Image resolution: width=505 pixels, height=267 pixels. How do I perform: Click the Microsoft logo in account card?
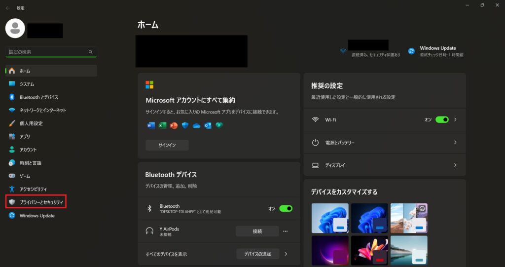click(149, 85)
